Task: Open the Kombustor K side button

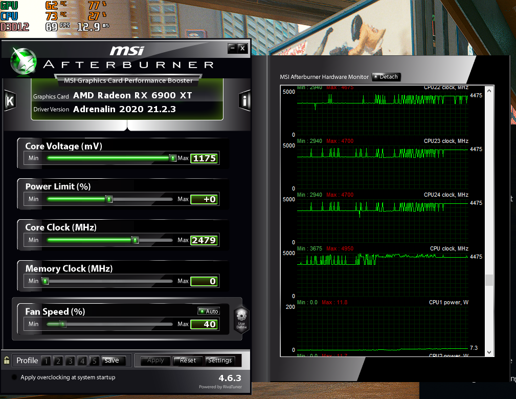Action: pyautogui.click(x=10, y=100)
